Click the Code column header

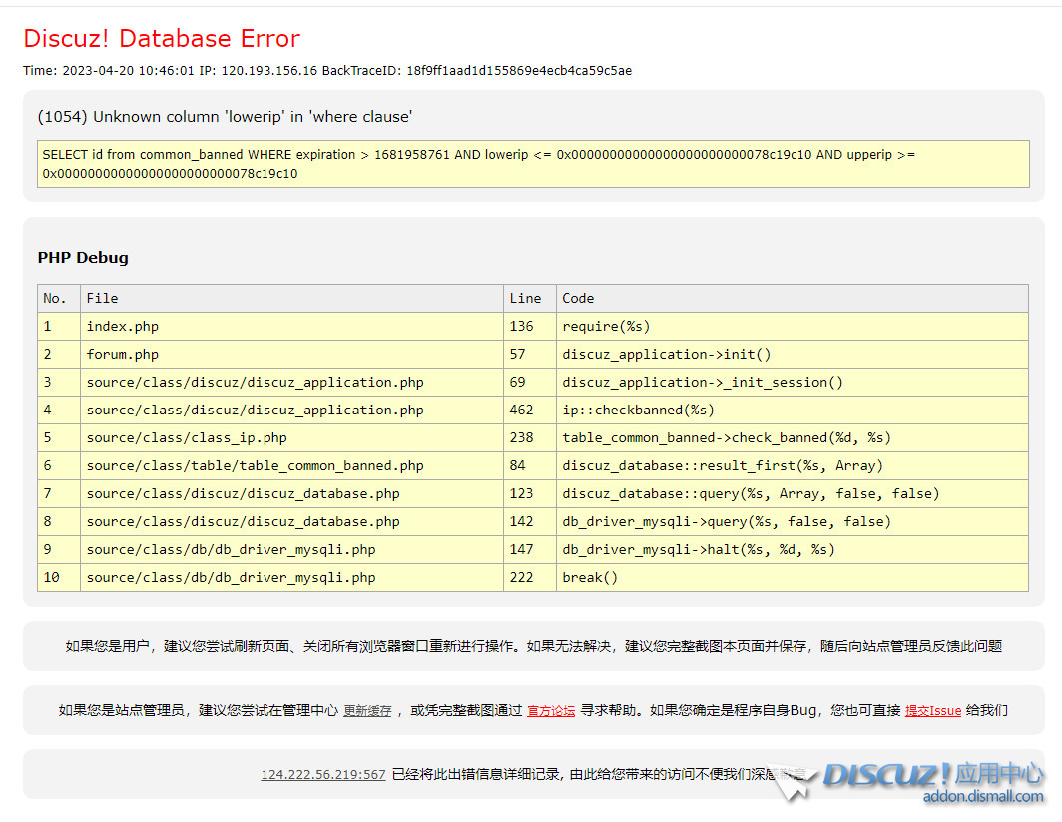(x=578, y=298)
